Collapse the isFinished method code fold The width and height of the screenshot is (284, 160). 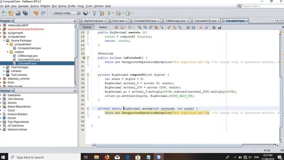click(88, 58)
